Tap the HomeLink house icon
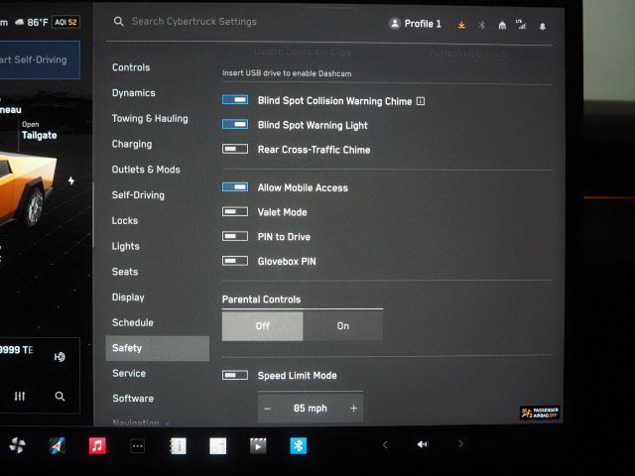Screen dimensions: 635x476 (x=502, y=26)
